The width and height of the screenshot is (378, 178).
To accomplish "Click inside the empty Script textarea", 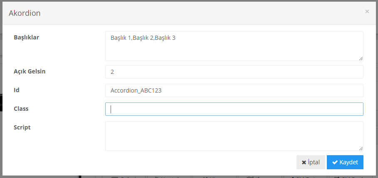I will tap(234, 136).
